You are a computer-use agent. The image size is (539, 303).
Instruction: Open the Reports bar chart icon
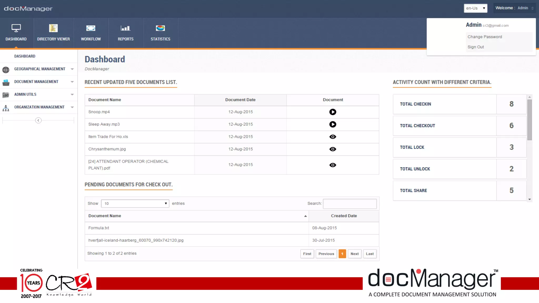[x=126, y=28]
